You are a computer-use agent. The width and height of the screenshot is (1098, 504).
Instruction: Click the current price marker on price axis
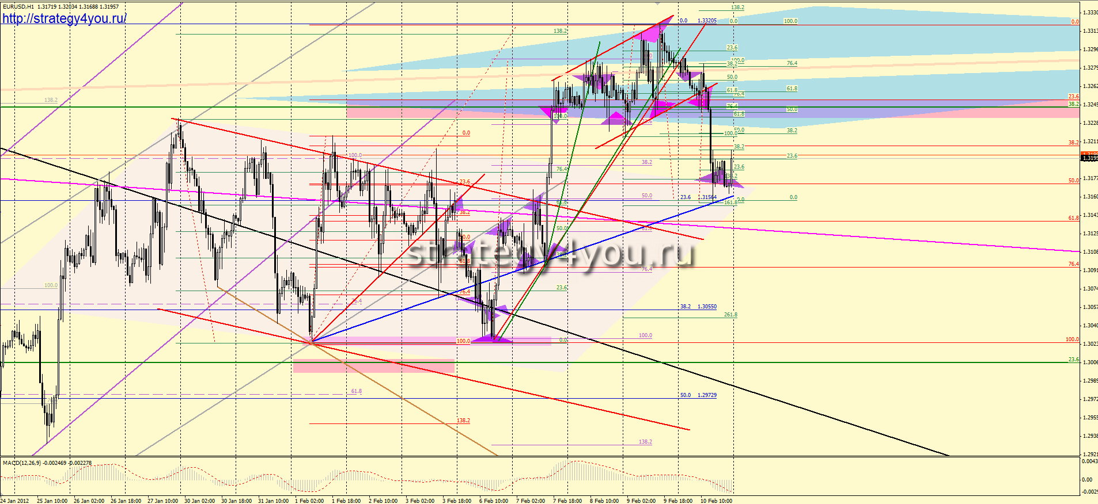coord(1089,157)
